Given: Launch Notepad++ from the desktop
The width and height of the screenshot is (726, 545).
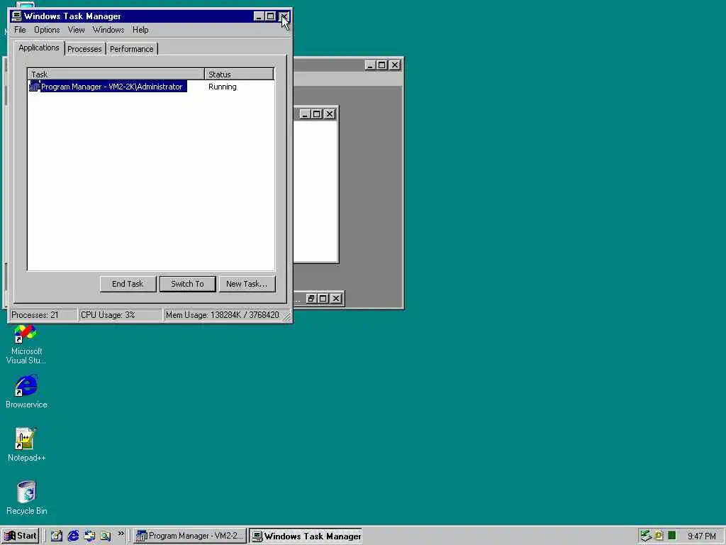Looking at the screenshot, I should tap(26, 444).
